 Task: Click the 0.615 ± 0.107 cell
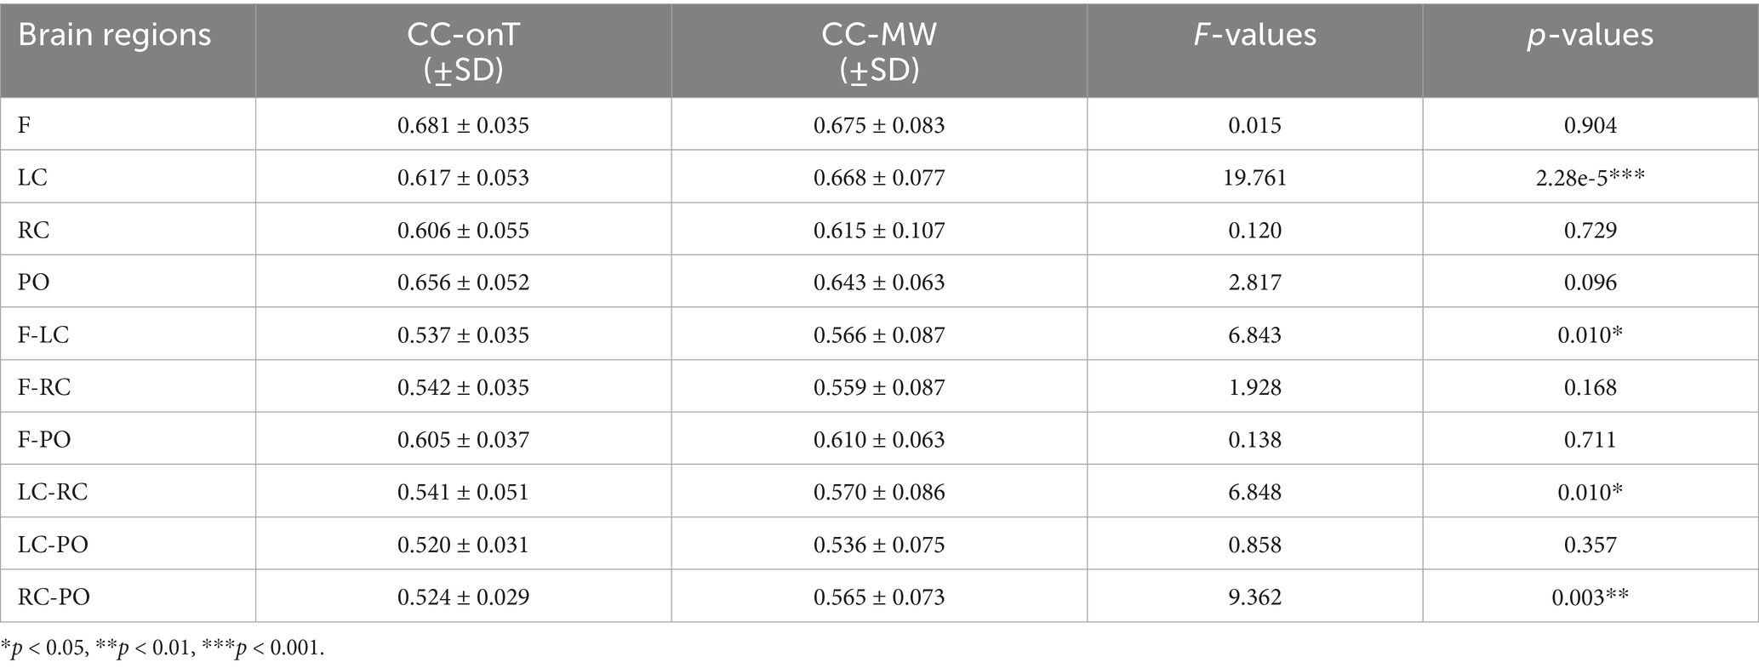click(878, 230)
